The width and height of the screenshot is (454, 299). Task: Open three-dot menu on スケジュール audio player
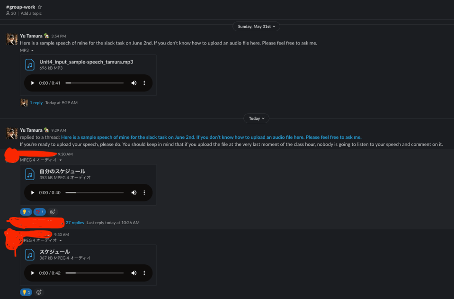[x=144, y=273]
